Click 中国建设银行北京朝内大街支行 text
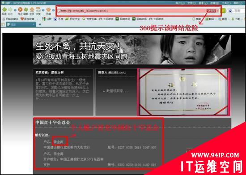 pyautogui.click(x=67, y=147)
